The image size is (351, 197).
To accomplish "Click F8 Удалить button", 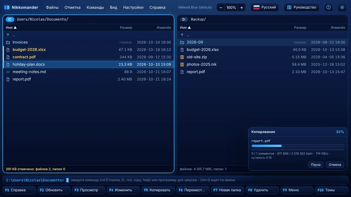I will (262, 190).
